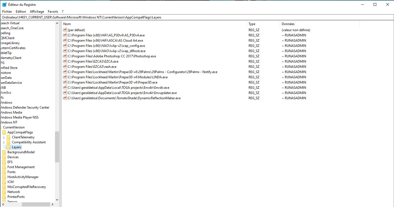Click the folder icon of Compatibility Assistant key
The image size is (394, 207).
click(8, 142)
